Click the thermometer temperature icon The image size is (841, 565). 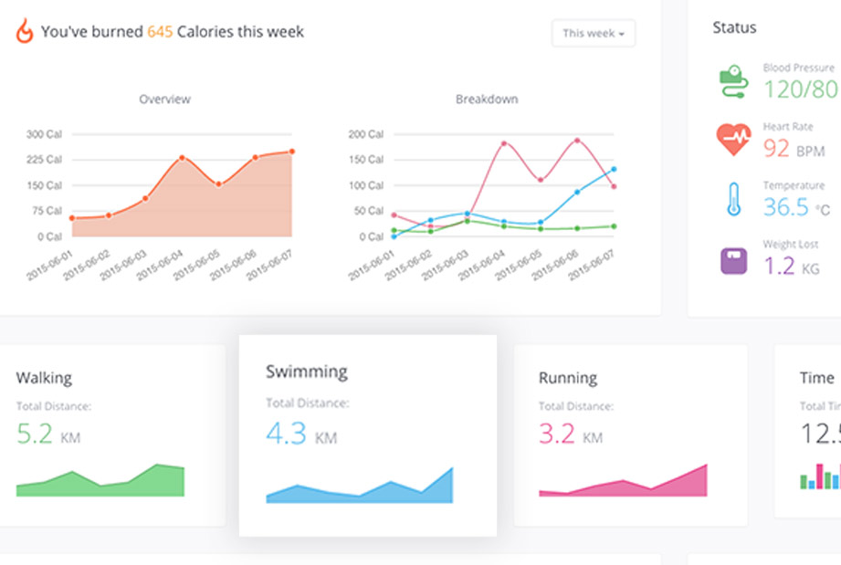(734, 199)
